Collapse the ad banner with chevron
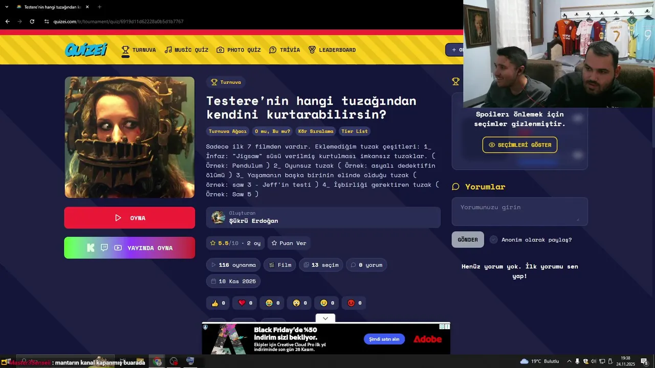The height and width of the screenshot is (368, 655). click(325, 318)
